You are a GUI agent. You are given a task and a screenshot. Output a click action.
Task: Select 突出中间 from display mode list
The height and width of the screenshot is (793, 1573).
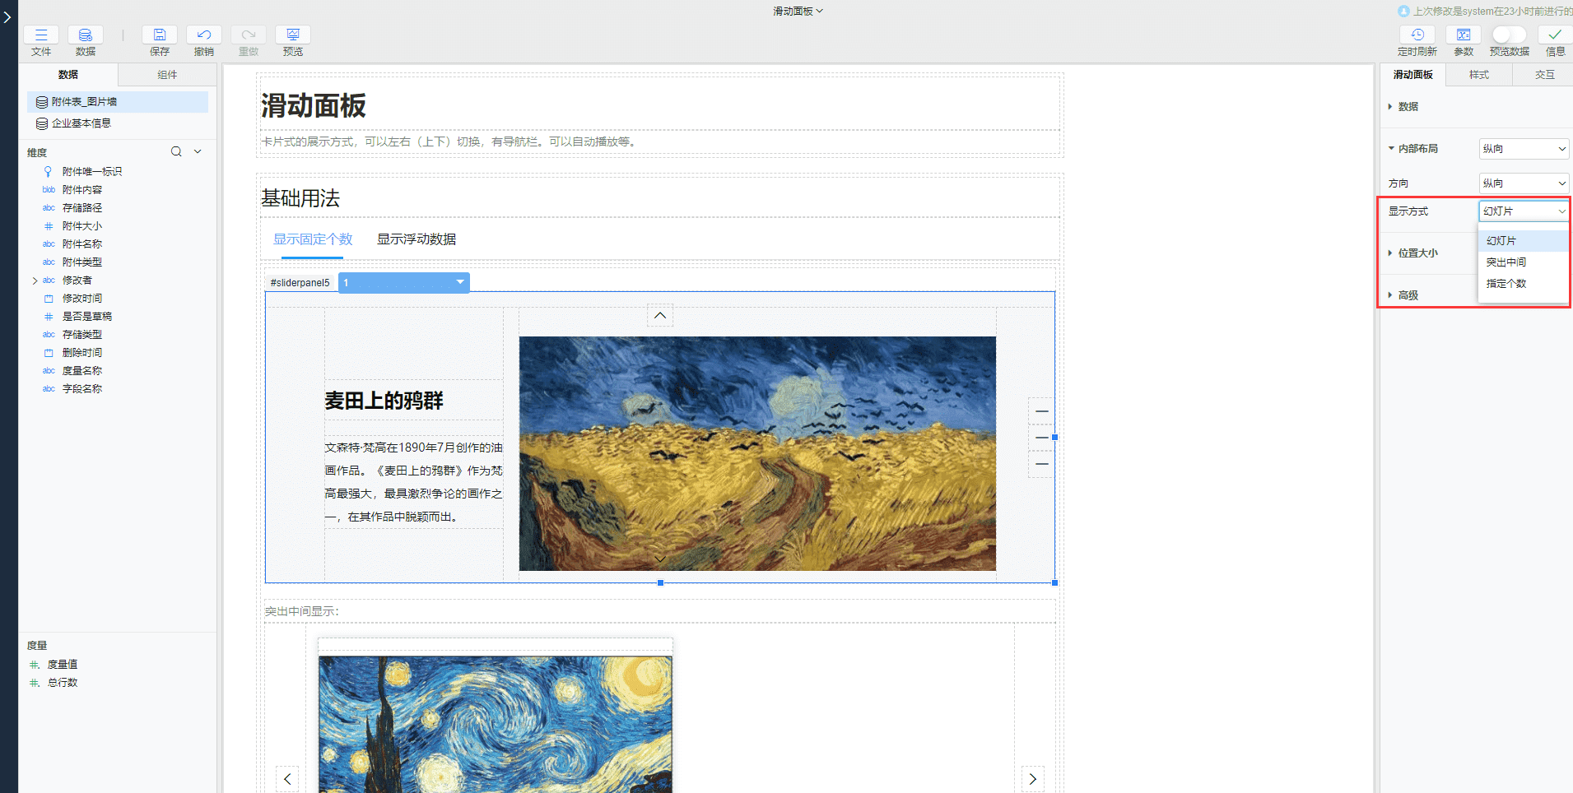point(1506,262)
